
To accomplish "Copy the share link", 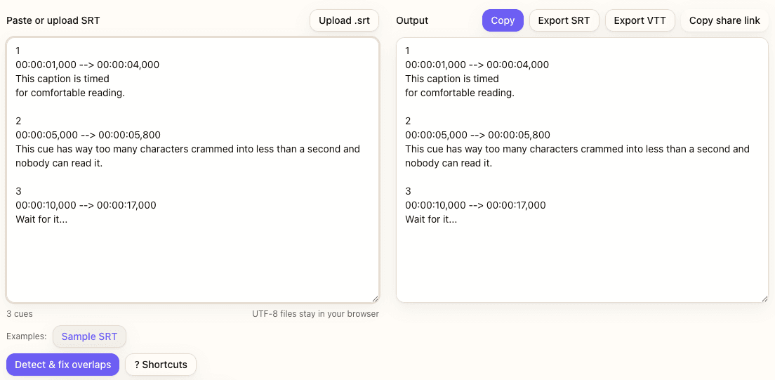I will tap(724, 21).
